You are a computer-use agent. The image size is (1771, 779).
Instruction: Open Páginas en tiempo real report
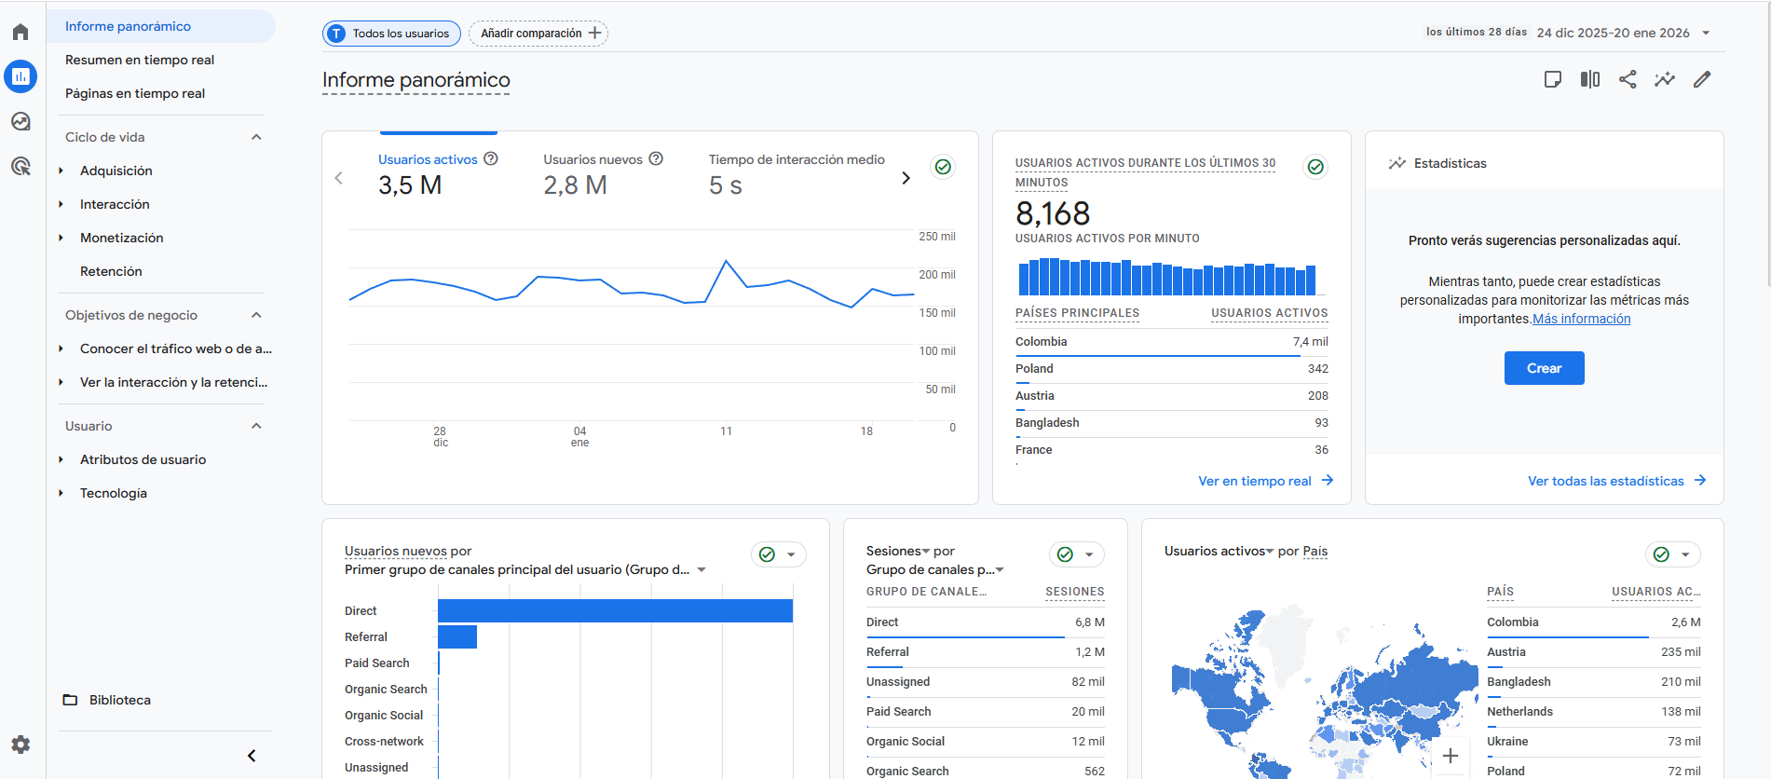[x=135, y=93]
